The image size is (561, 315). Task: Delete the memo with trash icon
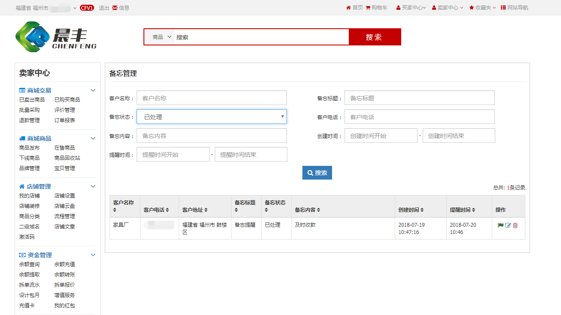tap(515, 225)
